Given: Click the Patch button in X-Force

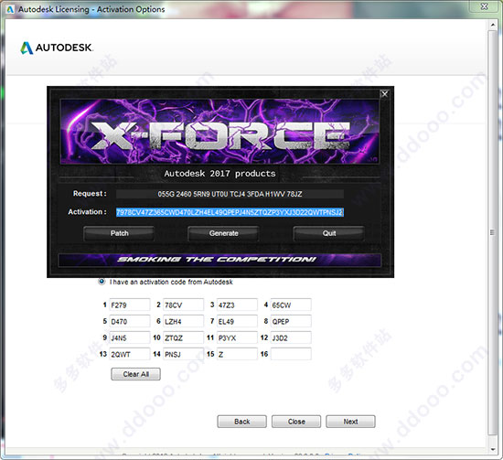Looking at the screenshot, I should 119,233.
